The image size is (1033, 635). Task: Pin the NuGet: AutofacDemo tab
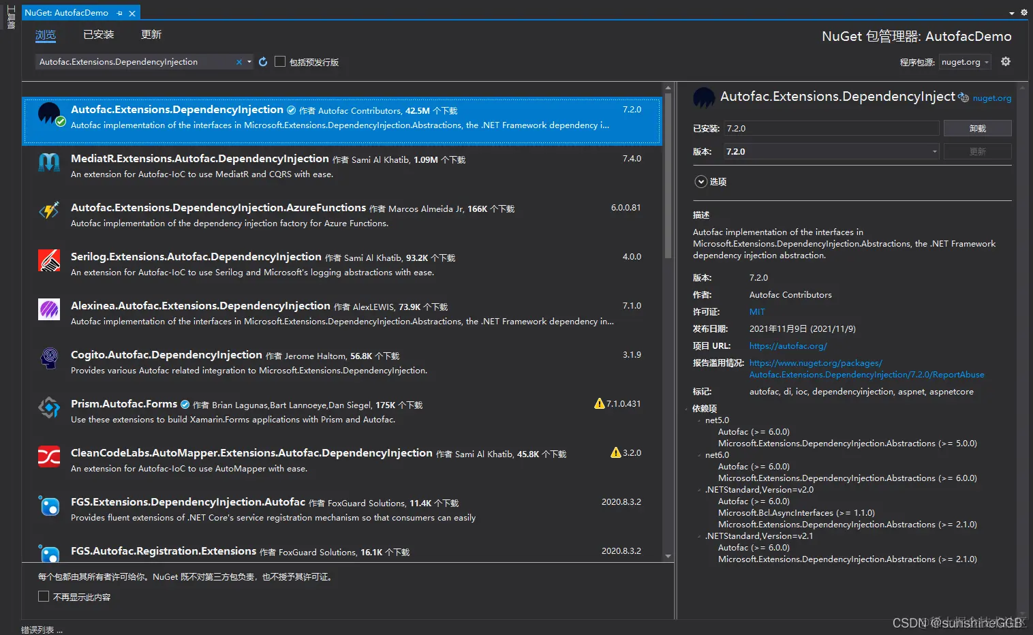click(120, 13)
